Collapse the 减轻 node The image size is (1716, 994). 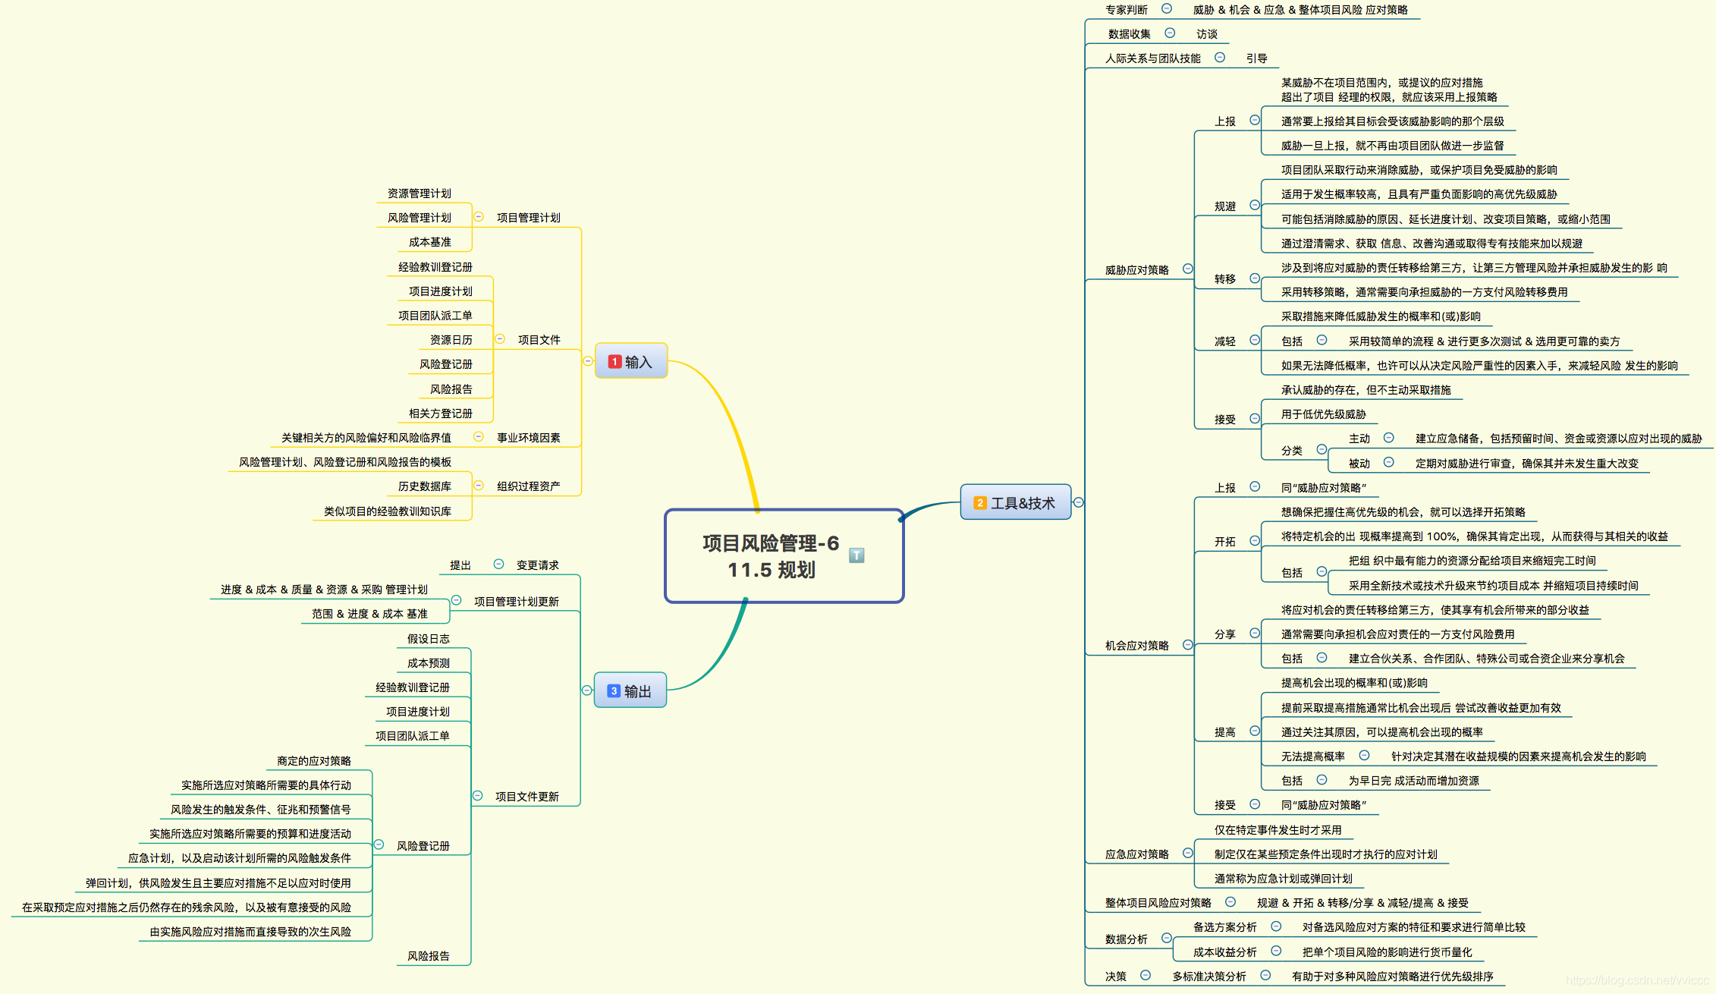1255,340
